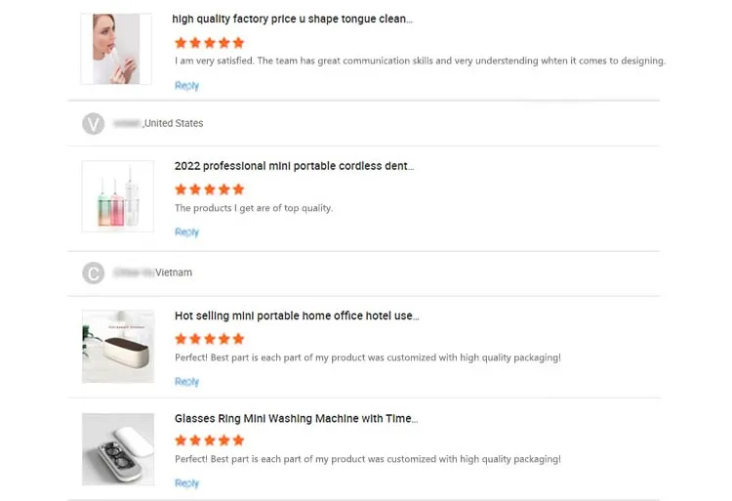Viewport: 732px width, 501px height.
Task: Click the United States reviewer location text
Action: tap(174, 123)
